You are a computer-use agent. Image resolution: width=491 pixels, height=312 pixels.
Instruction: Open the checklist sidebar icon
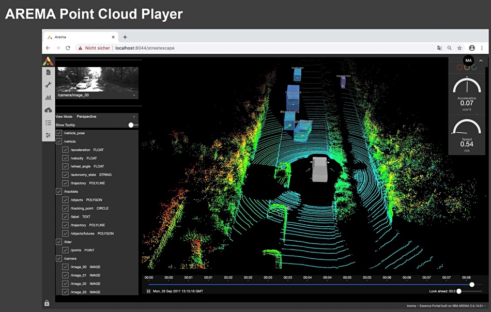click(x=48, y=122)
